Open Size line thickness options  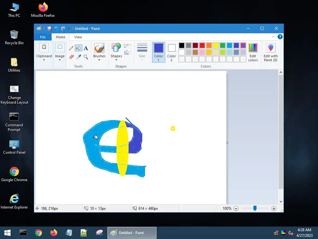142,52
